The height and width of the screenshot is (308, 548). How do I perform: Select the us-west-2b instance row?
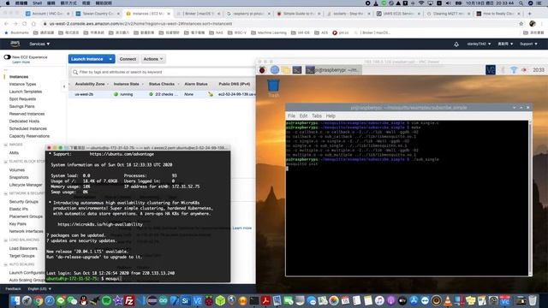[162, 94]
